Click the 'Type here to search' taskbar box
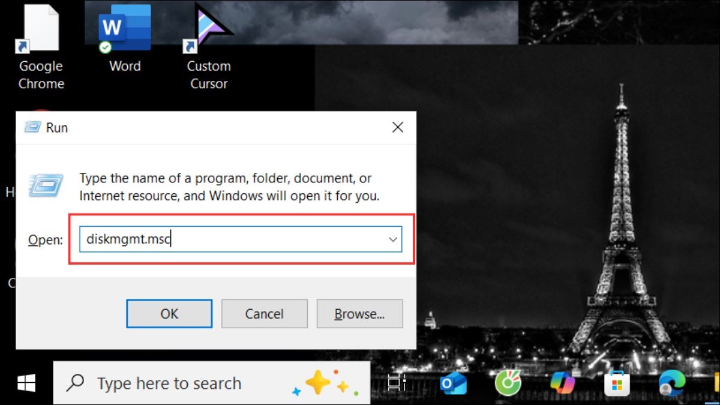Image resolution: width=720 pixels, height=405 pixels. [211, 383]
